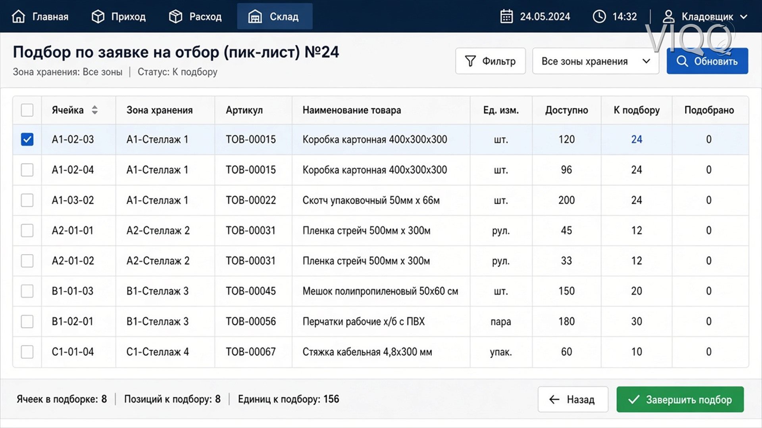
Task: Click the user profile icon near Кладовщик
Action: click(x=668, y=17)
